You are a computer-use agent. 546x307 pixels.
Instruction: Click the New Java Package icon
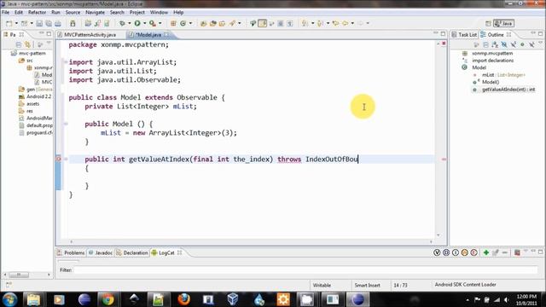[x=173, y=23]
